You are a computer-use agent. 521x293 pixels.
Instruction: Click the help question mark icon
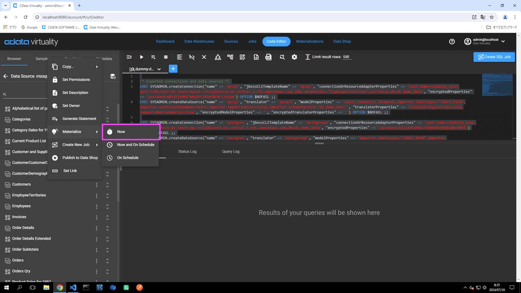pyautogui.click(x=452, y=42)
